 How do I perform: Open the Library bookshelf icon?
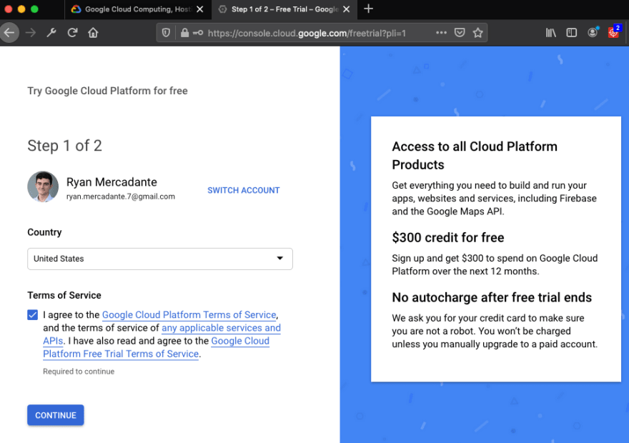(x=551, y=33)
